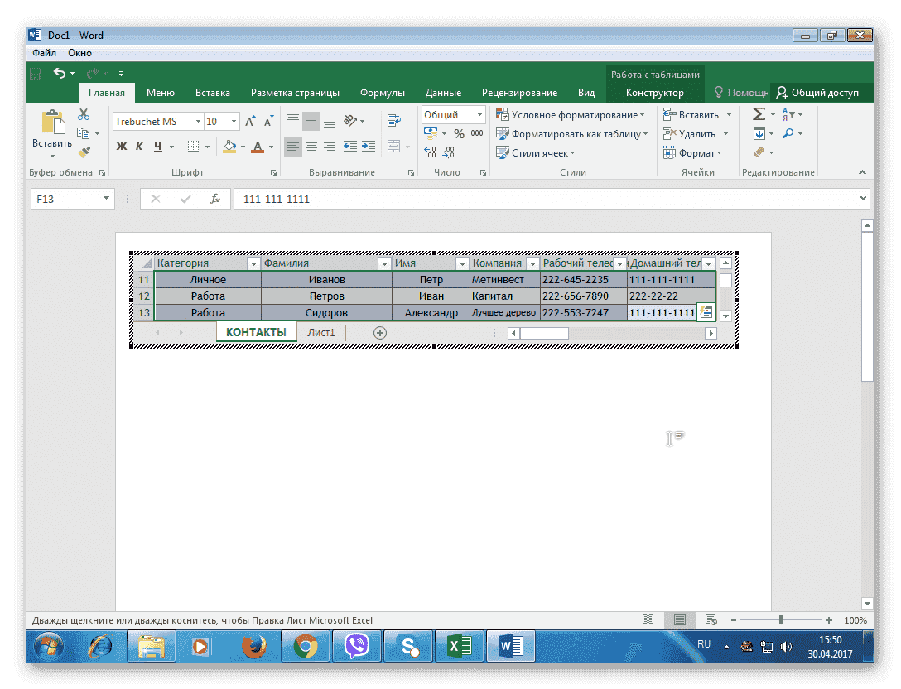The width and height of the screenshot is (901, 689).
Task: Open the Trebuchet MS font dropdown
Action: [198, 122]
